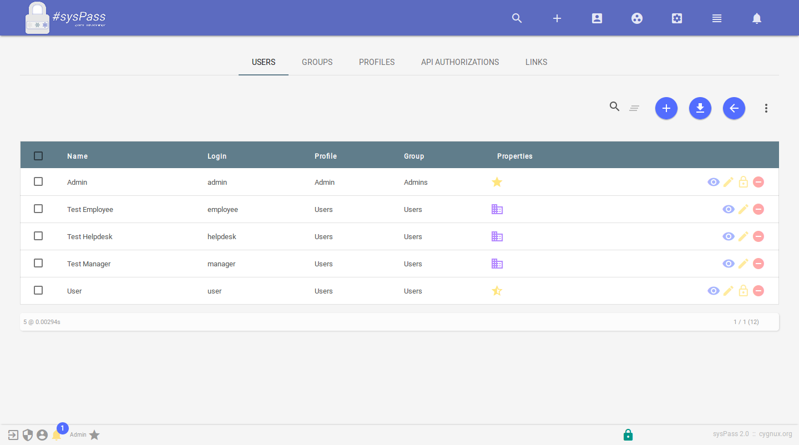The image size is (799, 445).
Task: Delete the Test Manager user
Action: 758,264
